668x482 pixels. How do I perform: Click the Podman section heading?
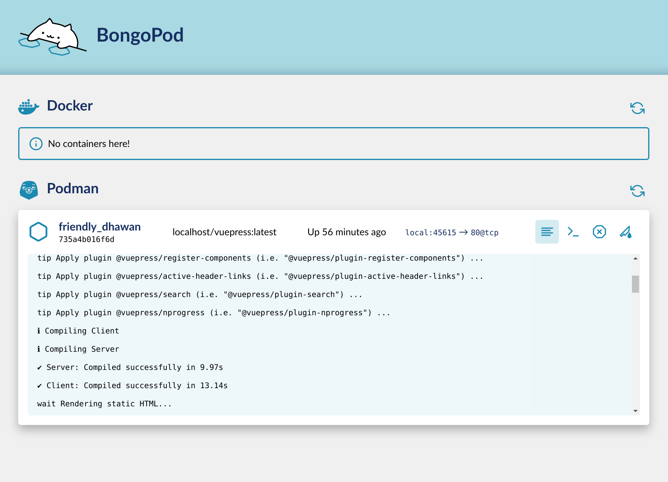73,189
